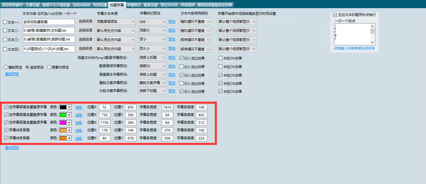
Task: Select the 原素材预览 radio button
Action: pyautogui.click(x=49, y=67)
